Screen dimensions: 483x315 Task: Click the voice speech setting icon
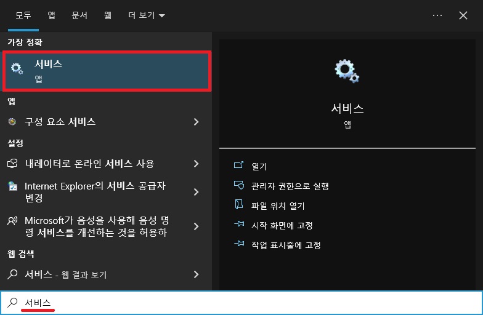12,220
